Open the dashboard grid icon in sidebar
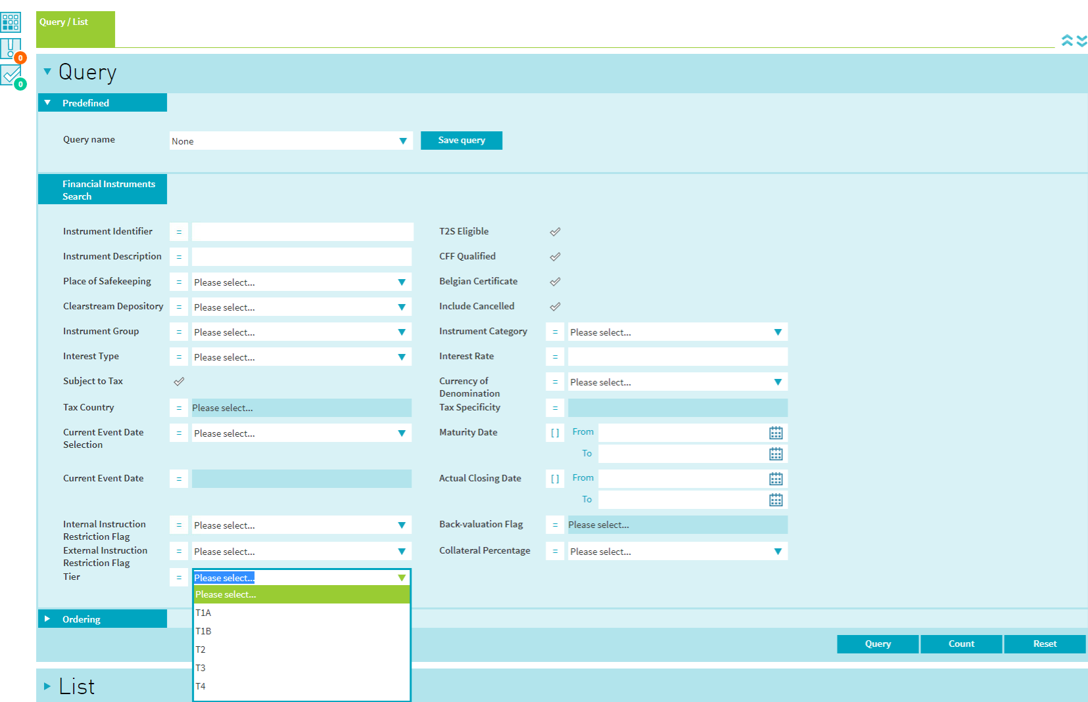1088x702 pixels. click(11, 22)
